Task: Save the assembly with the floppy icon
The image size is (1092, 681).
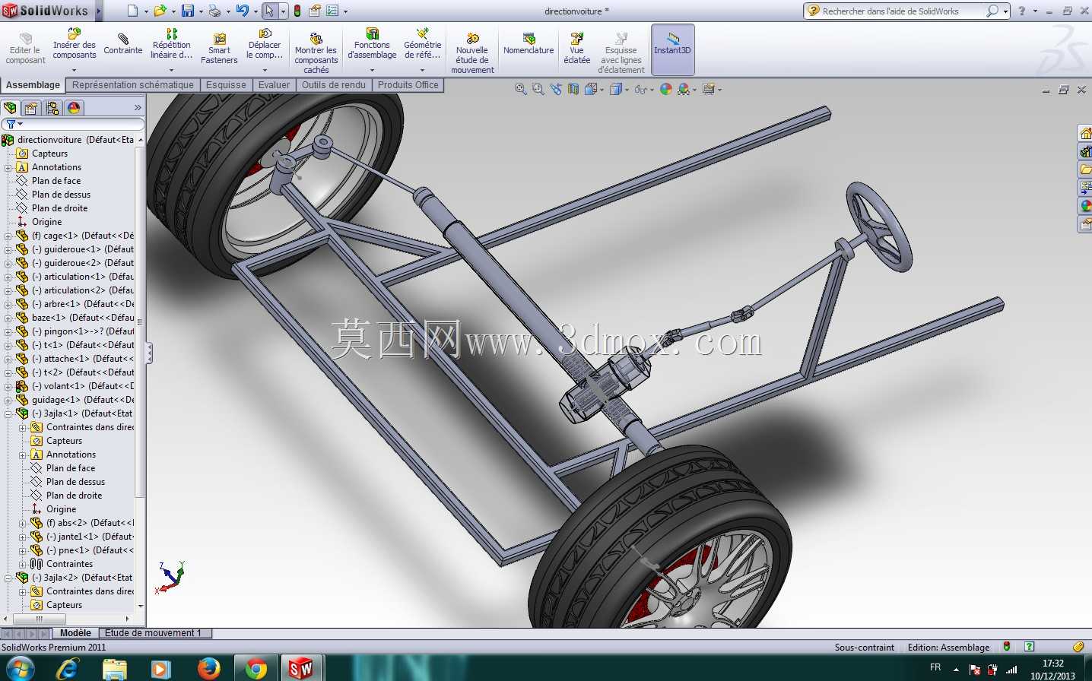Action: coord(187,11)
